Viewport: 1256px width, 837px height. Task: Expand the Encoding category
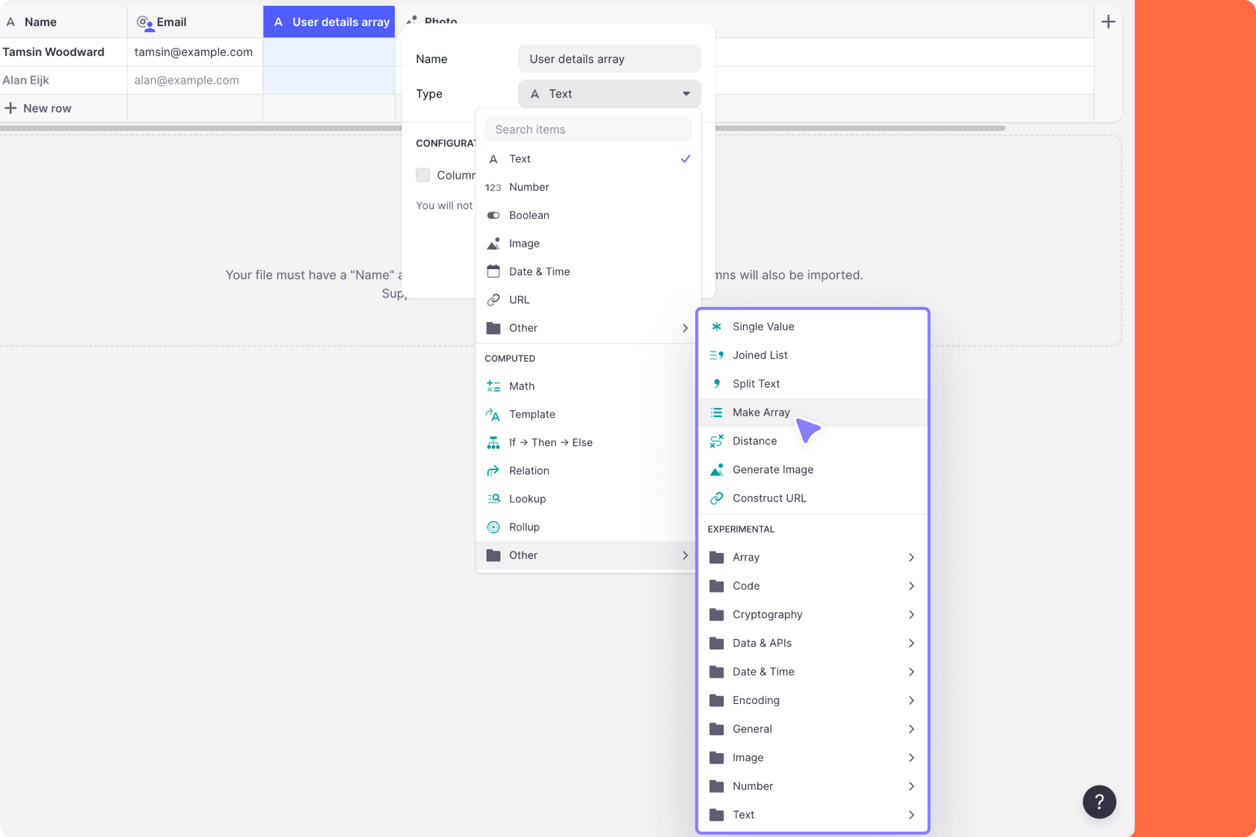click(x=813, y=700)
